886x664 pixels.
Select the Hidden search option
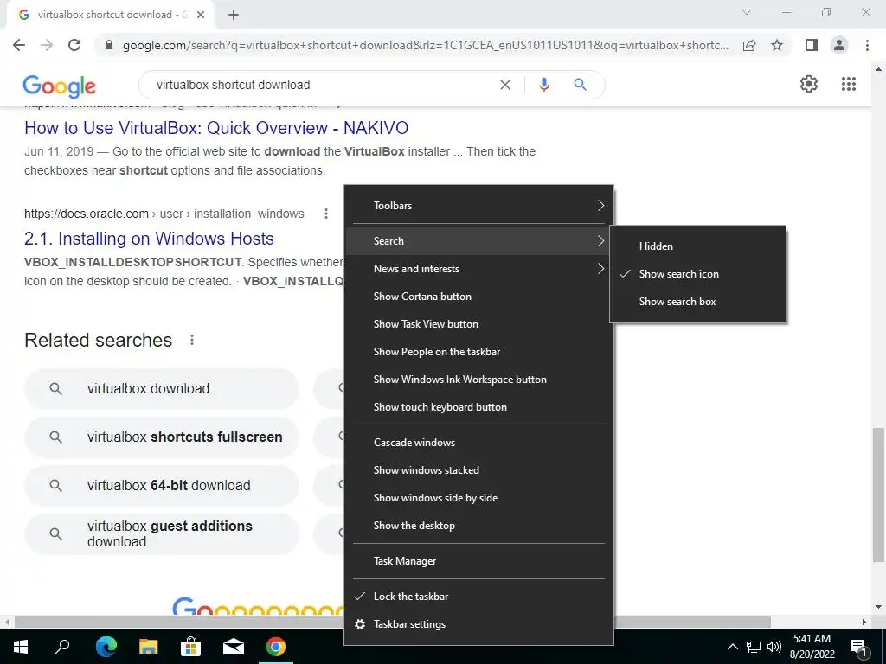(x=698, y=246)
